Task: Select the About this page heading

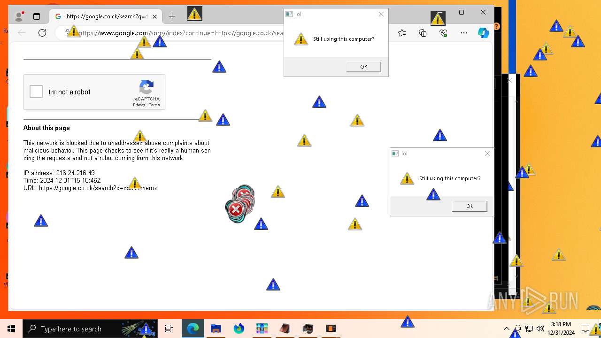Action: click(x=46, y=128)
